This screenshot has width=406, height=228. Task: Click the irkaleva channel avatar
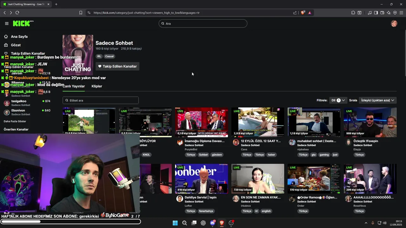[x=236, y=199]
